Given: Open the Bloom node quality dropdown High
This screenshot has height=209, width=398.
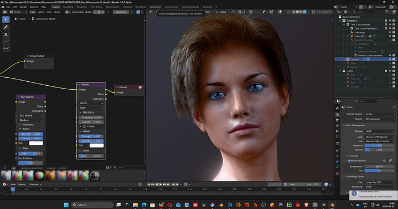Looking at the screenshot, I should pyautogui.click(x=91, y=108).
